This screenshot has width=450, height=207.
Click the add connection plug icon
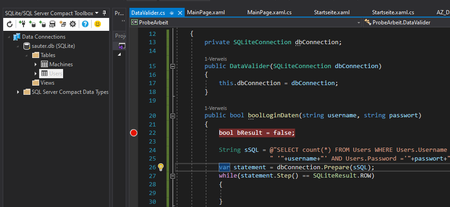[22, 24]
